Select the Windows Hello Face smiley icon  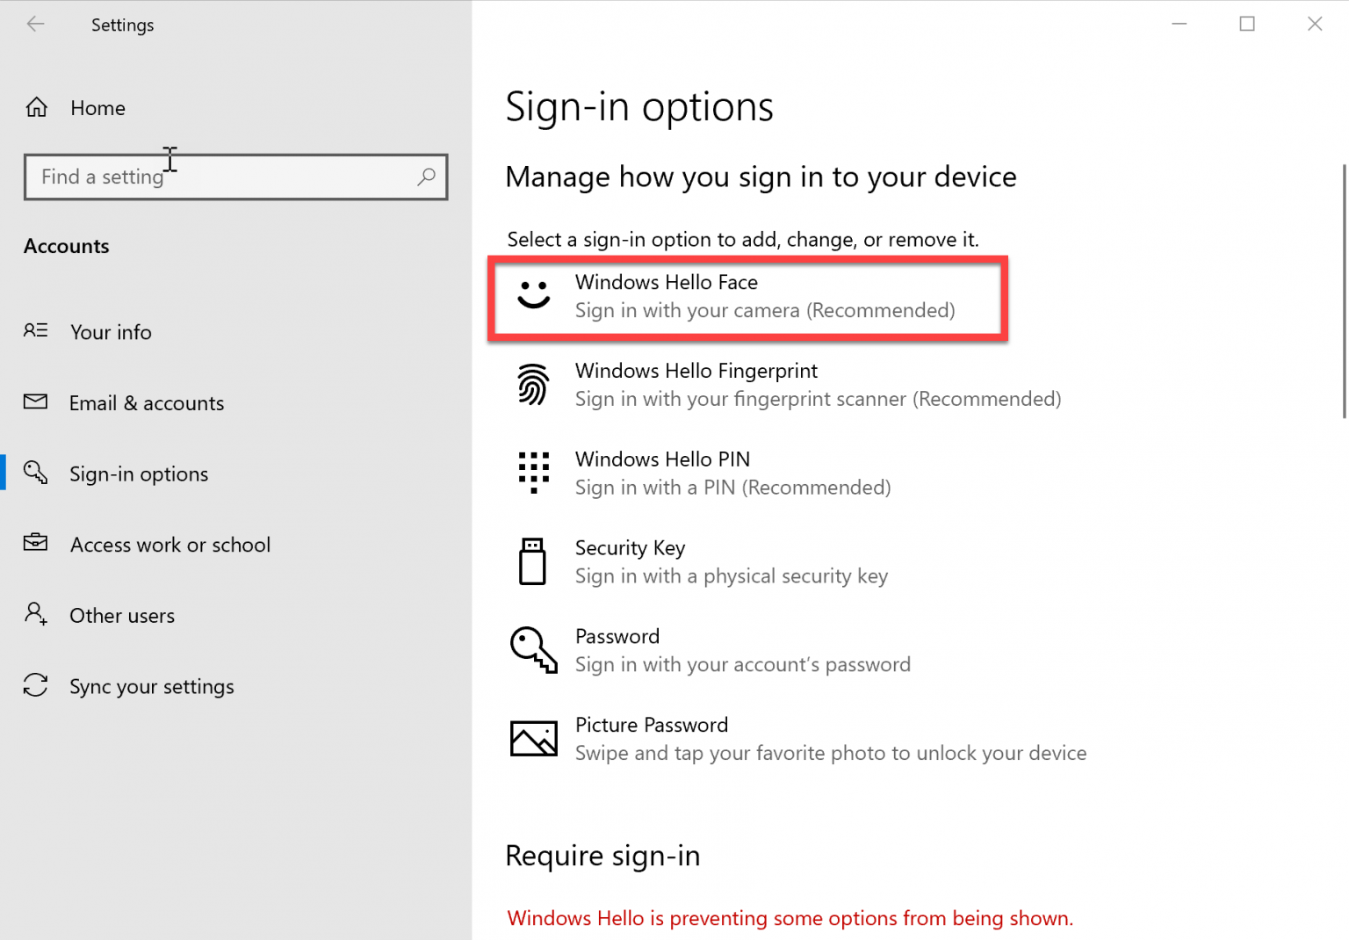tap(533, 296)
